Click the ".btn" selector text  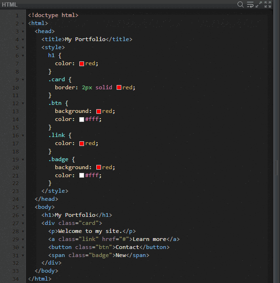pyautogui.click(x=55, y=103)
